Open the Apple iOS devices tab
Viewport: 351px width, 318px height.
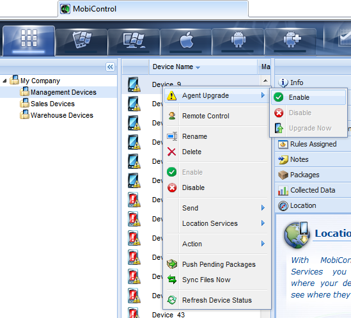pos(186,42)
